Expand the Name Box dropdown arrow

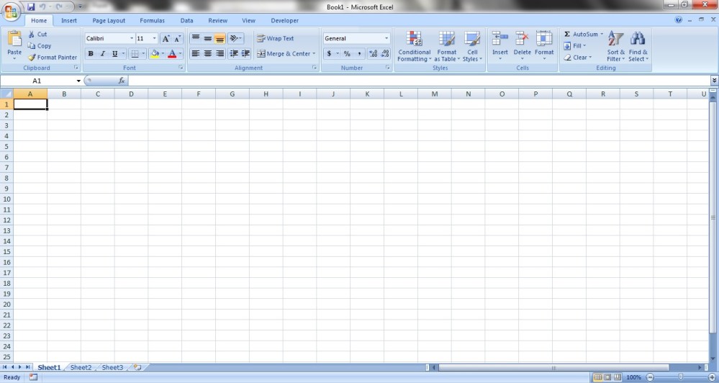click(78, 81)
